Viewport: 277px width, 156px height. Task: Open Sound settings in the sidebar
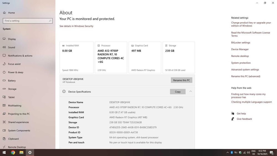point(11,47)
